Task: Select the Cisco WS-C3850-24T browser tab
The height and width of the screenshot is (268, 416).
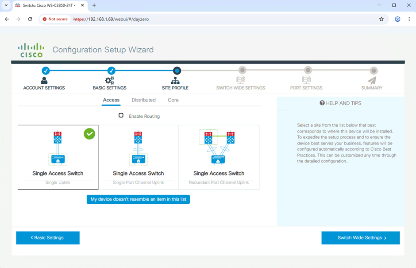Action: click(x=50, y=6)
